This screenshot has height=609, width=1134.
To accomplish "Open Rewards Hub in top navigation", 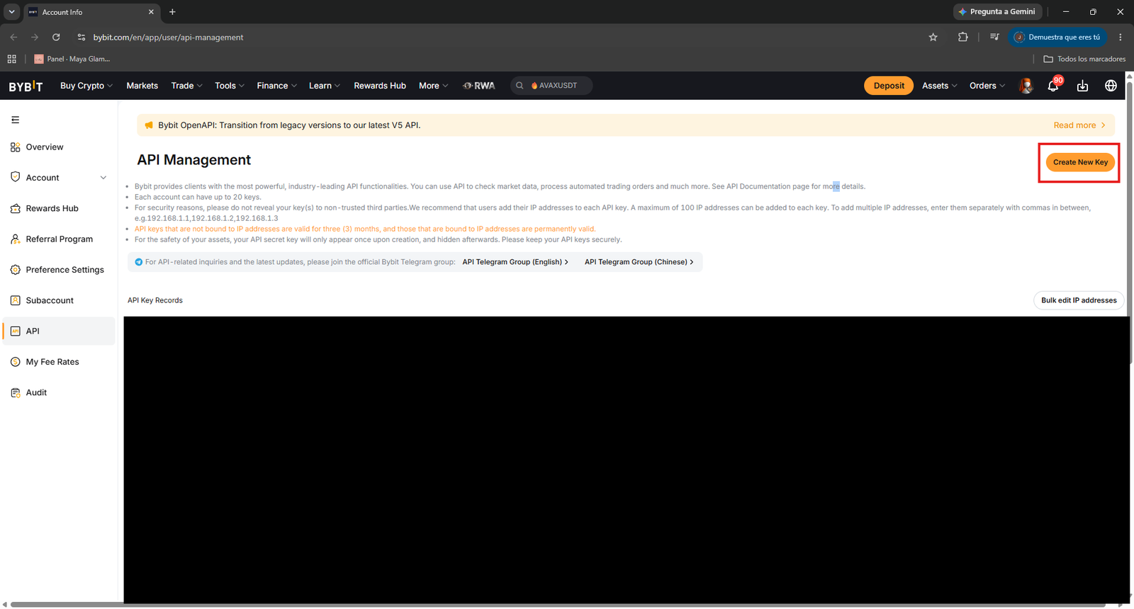I will [x=380, y=86].
